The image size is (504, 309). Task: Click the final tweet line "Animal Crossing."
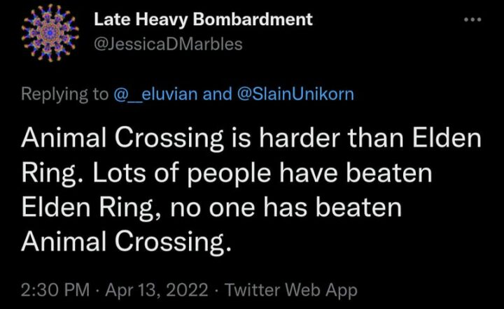tap(126, 241)
